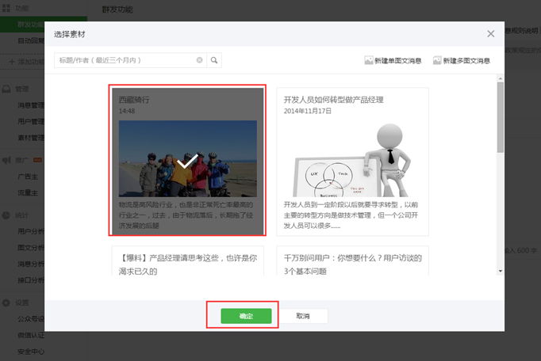
Task: Clear the search field with the X icon
Action: pyautogui.click(x=199, y=60)
